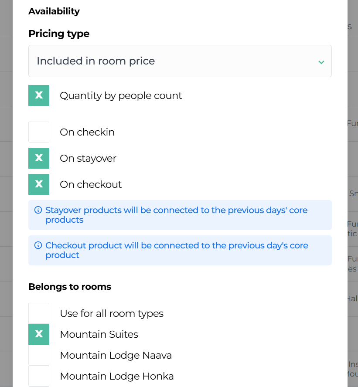Viewport: 358px width, 387px height.
Task: Click the info icon in the checkout notice
Action: 38,245
